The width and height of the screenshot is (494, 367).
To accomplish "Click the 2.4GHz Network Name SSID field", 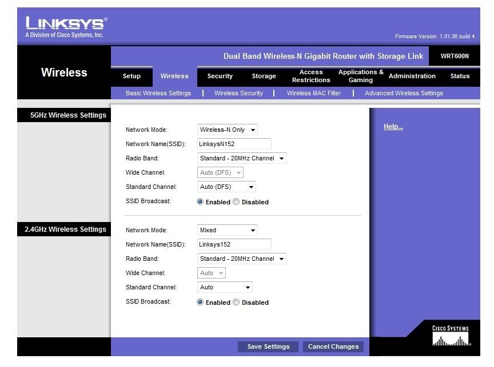I will click(x=234, y=244).
